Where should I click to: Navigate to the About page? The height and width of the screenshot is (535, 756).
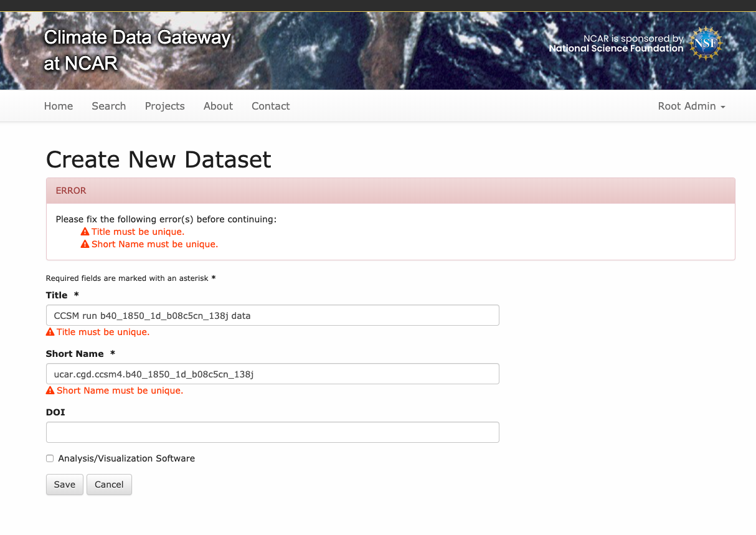point(218,106)
